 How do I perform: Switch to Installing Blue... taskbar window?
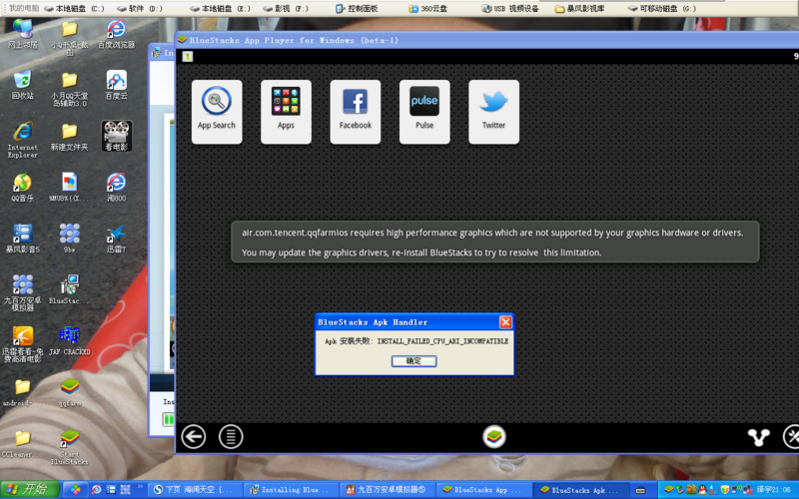pyautogui.click(x=291, y=489)
